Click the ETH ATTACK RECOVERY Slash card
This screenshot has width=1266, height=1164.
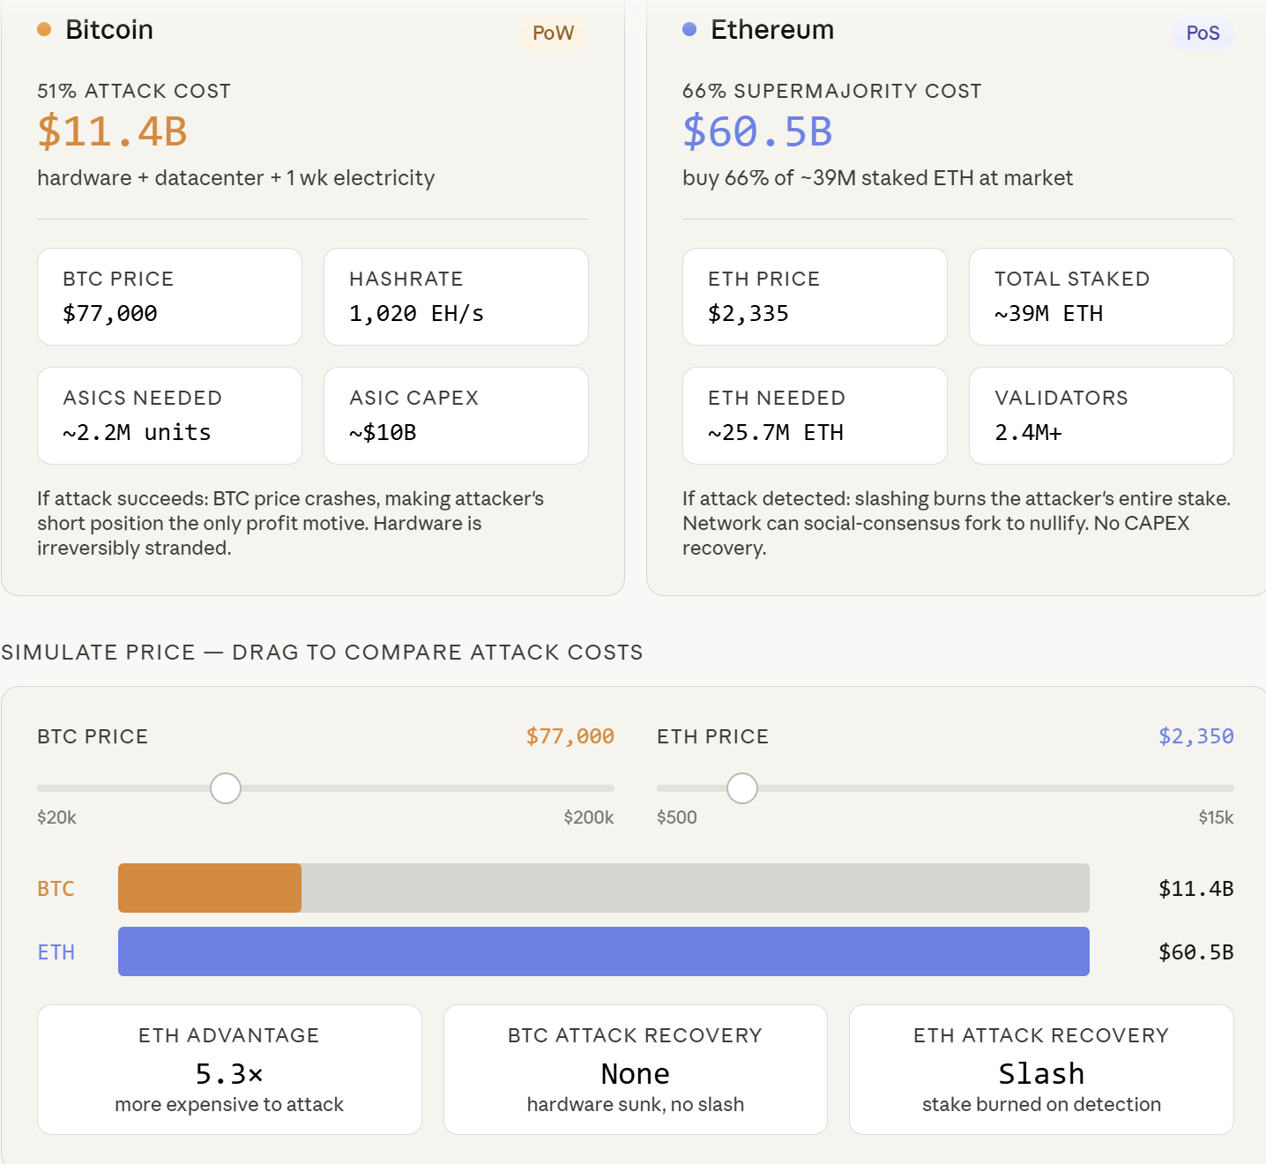1041,1070
